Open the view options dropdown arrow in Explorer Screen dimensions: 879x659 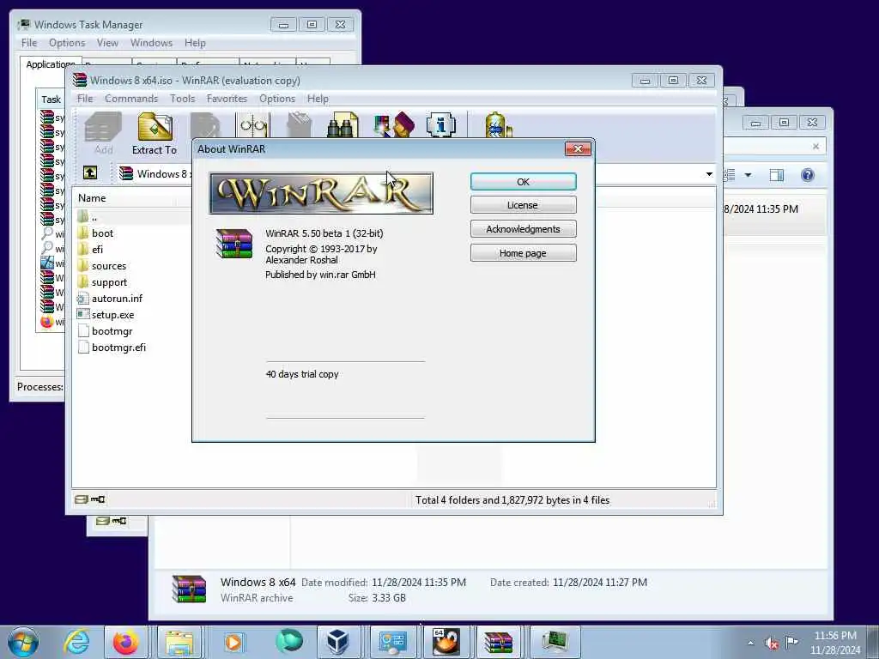pyautogui.click(x=748, y=175)
